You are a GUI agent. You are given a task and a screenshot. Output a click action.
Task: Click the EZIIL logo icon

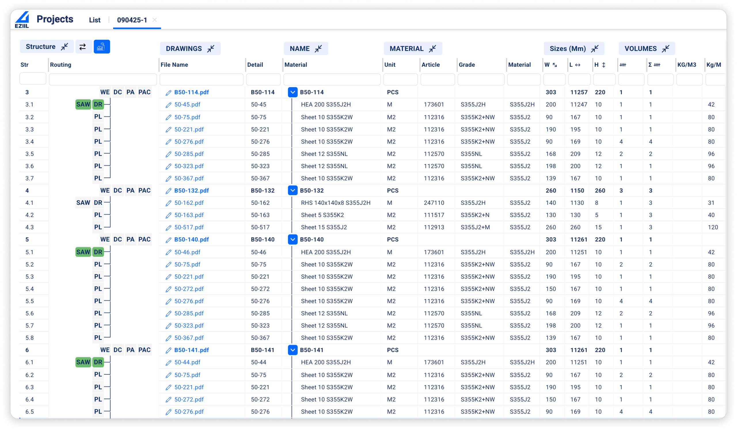22,19
